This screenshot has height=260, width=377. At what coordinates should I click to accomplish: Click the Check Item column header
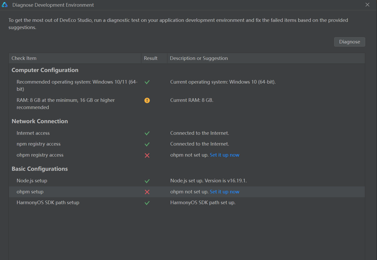click(24, 58)
